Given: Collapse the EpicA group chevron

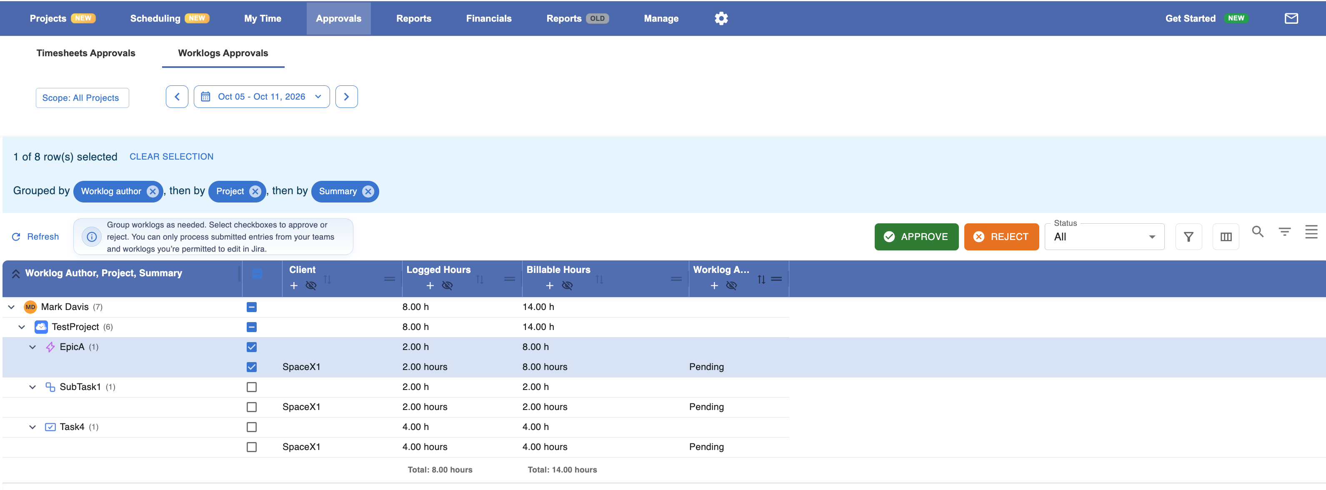Looking at the screenshot, I should click(33, 347).
